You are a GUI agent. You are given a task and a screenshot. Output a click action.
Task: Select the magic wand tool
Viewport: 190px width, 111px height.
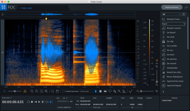coord(119,91)
